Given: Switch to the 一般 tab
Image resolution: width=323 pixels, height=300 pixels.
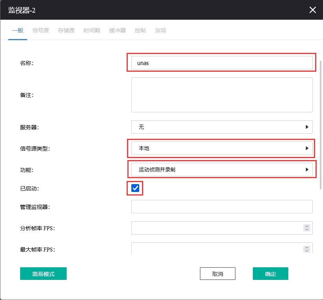Looking at the screenshot, I should 18,30.
